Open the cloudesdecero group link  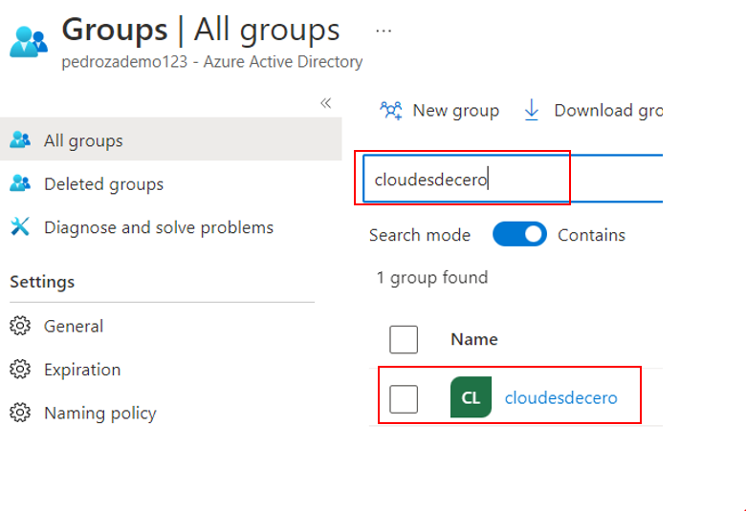click(560, 398)
